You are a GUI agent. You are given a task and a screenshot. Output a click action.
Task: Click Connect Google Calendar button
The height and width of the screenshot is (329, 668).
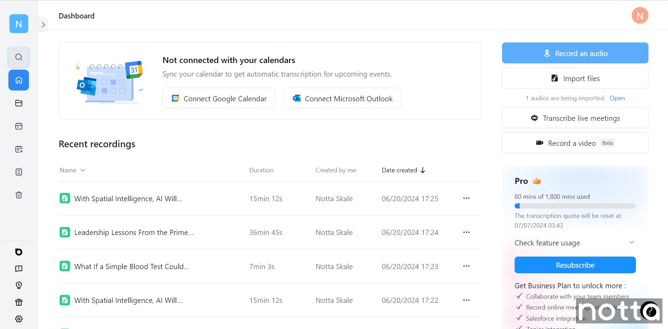coord(219,99)
